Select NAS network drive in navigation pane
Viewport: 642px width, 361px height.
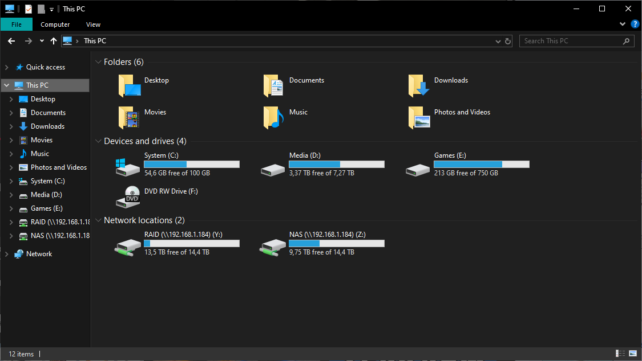[x=60, y=236]
